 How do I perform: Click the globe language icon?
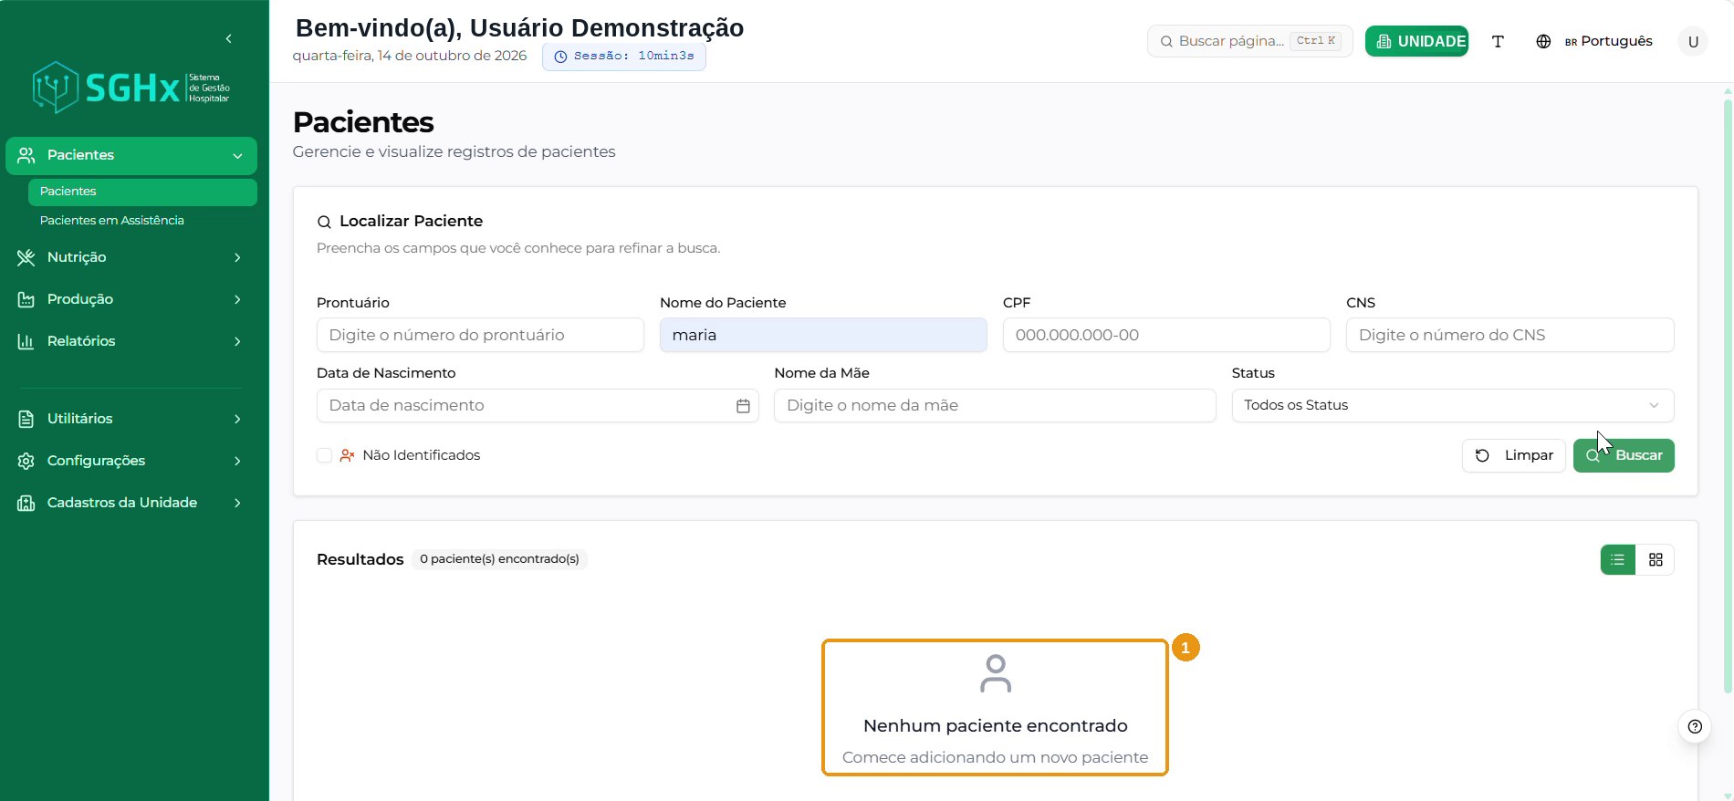[1543, 41]
